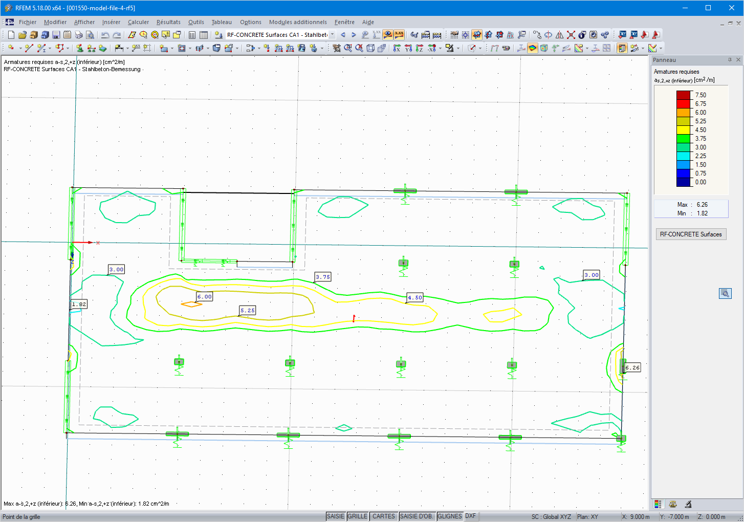Open the factors tab with scales icon
Screen dimensions: 744x522
[x=673, y=504]
